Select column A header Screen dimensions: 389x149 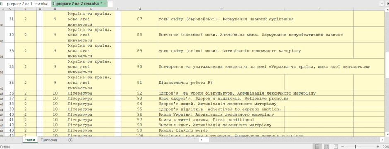coord(10,9)
